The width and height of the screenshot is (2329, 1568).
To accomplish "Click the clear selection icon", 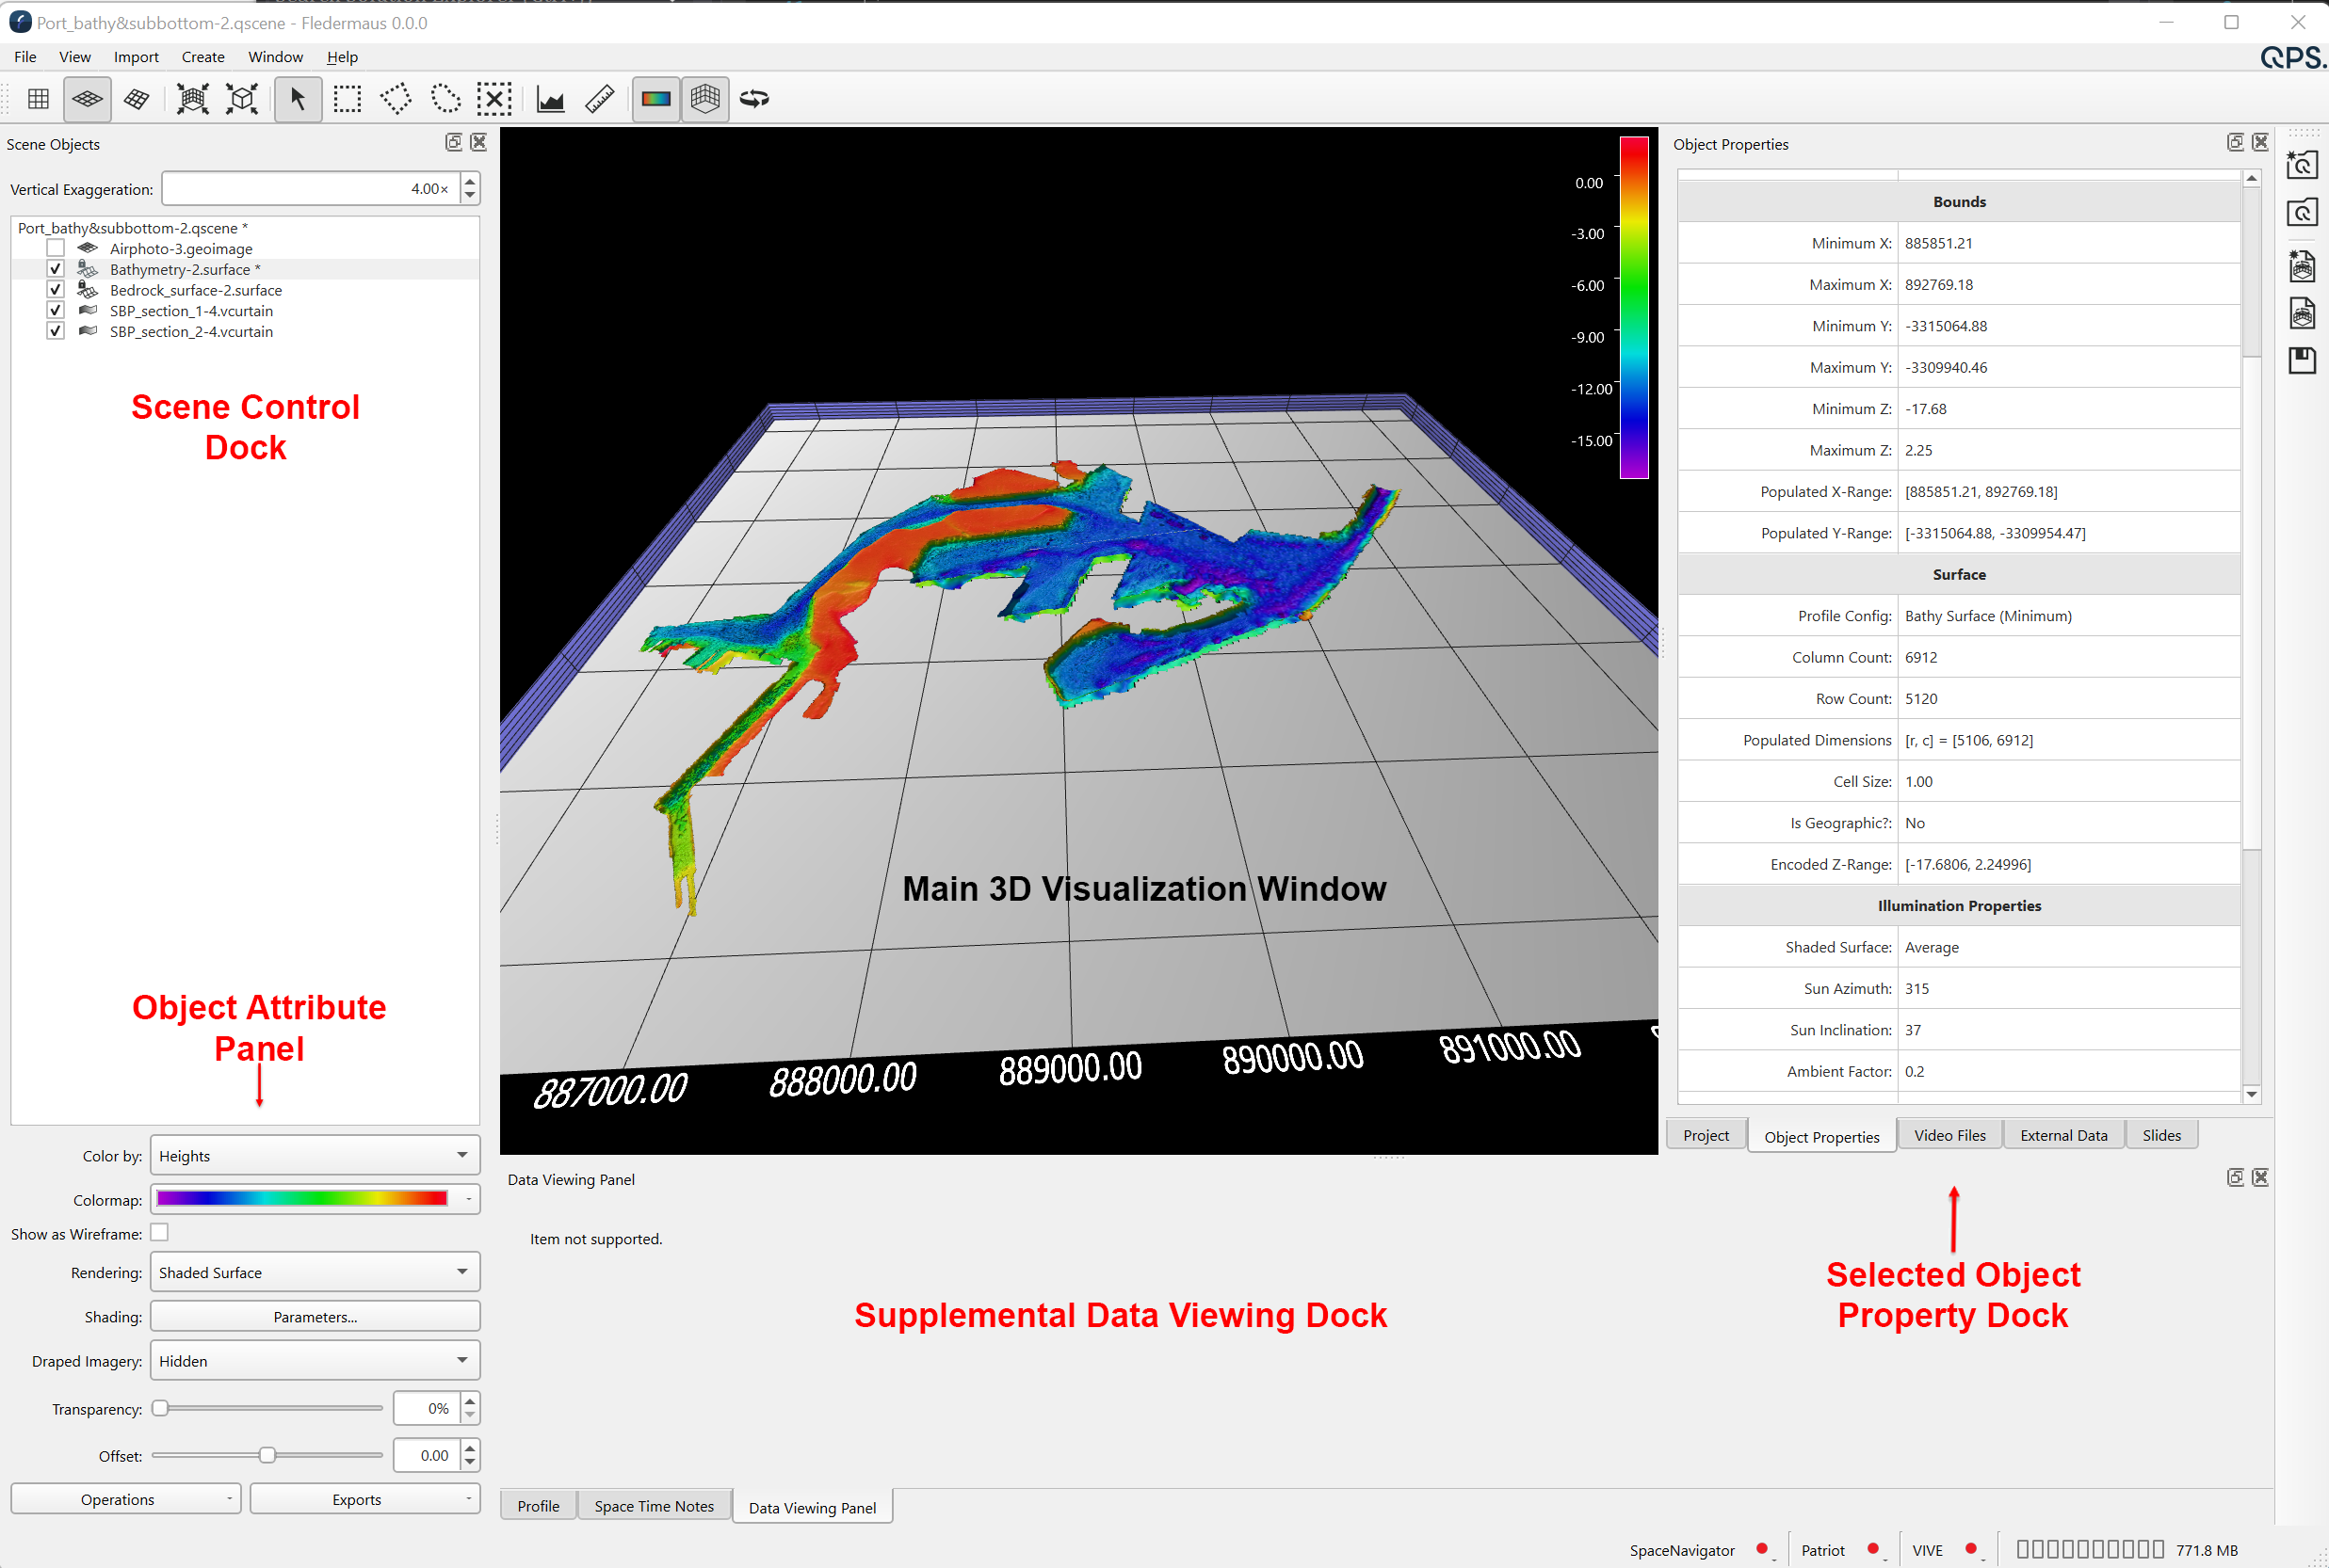I will coord(494,99).
